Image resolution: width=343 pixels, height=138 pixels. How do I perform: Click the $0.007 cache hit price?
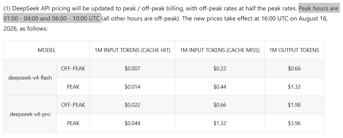coord(132,68)
